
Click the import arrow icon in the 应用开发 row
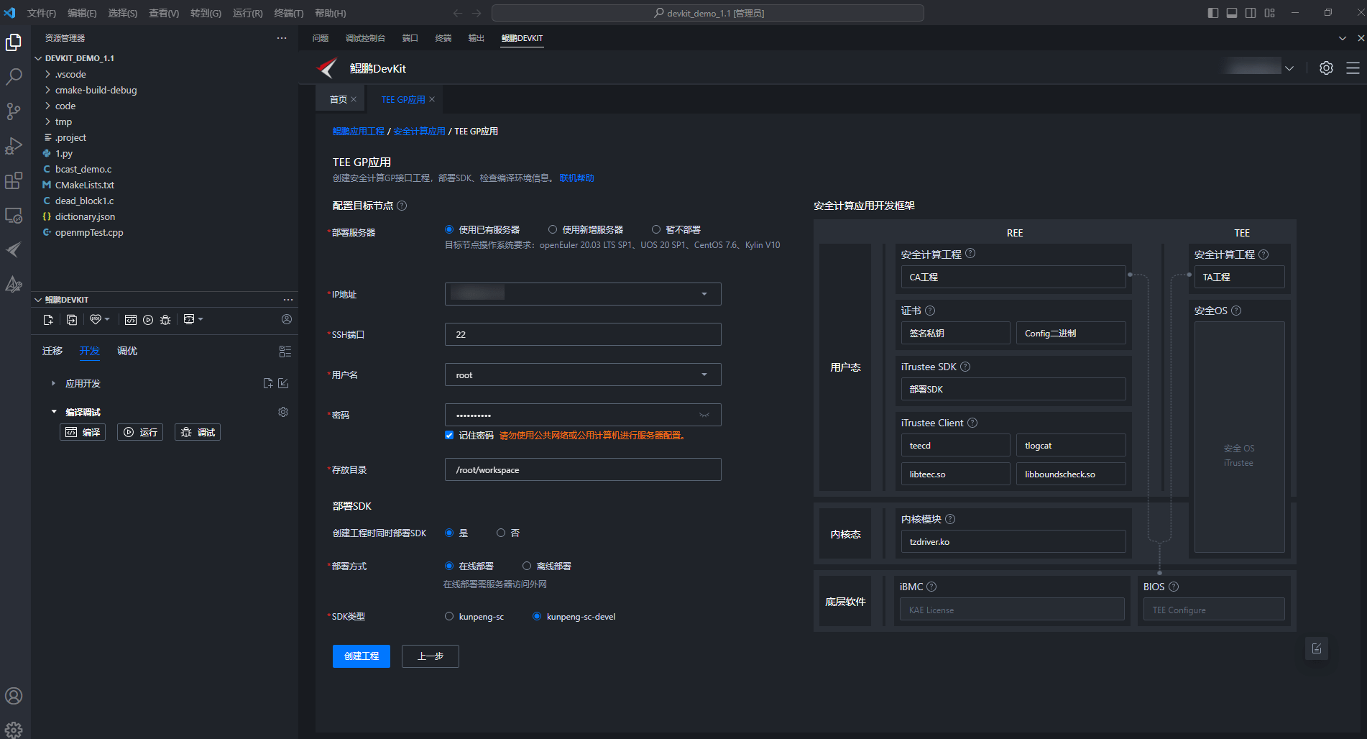click(284, 383)
